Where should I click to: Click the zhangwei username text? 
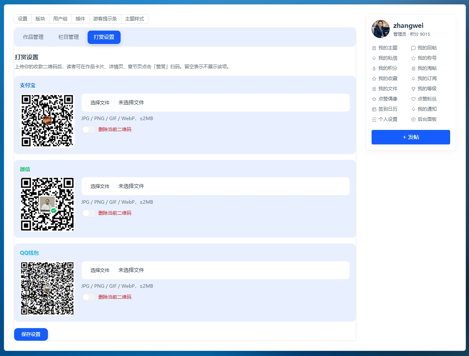pyautogui.click(x=408, y=26)
